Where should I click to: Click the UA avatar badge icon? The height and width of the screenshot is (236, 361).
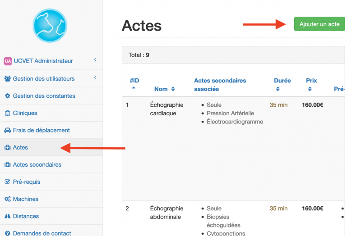[x=8, y=61]
